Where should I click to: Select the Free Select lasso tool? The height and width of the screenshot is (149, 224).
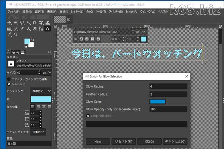click(x=22, y=23)
